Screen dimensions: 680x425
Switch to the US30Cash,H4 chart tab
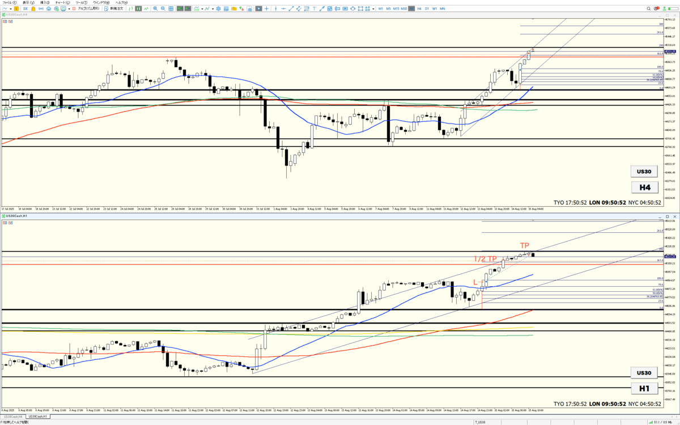point(12,416)
